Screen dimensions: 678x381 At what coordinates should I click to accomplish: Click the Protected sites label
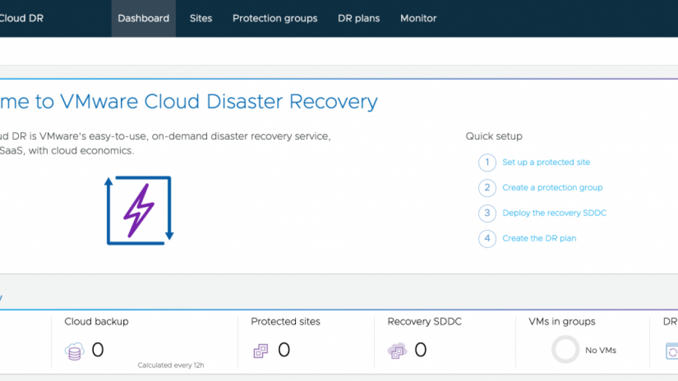pyautogui.click(x=286, y=322)
